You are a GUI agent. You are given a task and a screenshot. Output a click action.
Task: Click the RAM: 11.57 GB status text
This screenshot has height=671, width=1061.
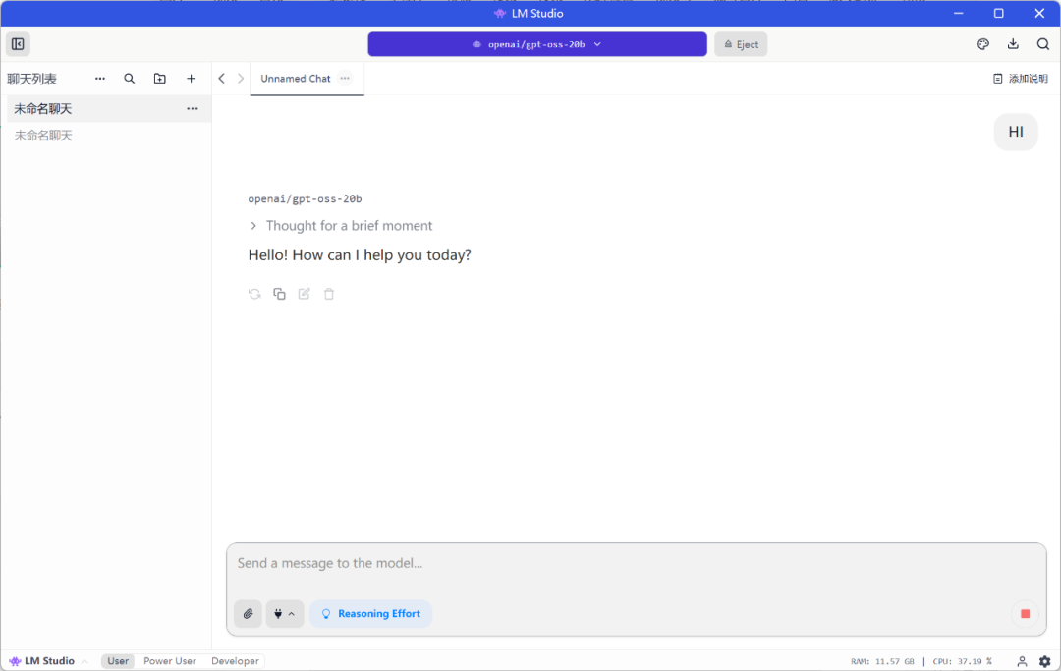pyautogui.click(x=882, y=661)
